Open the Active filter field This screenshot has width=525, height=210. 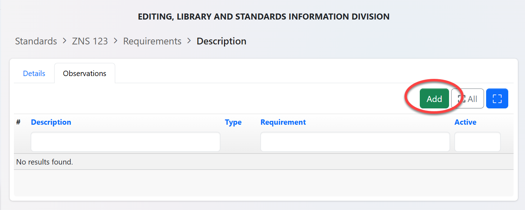point(477,142)
